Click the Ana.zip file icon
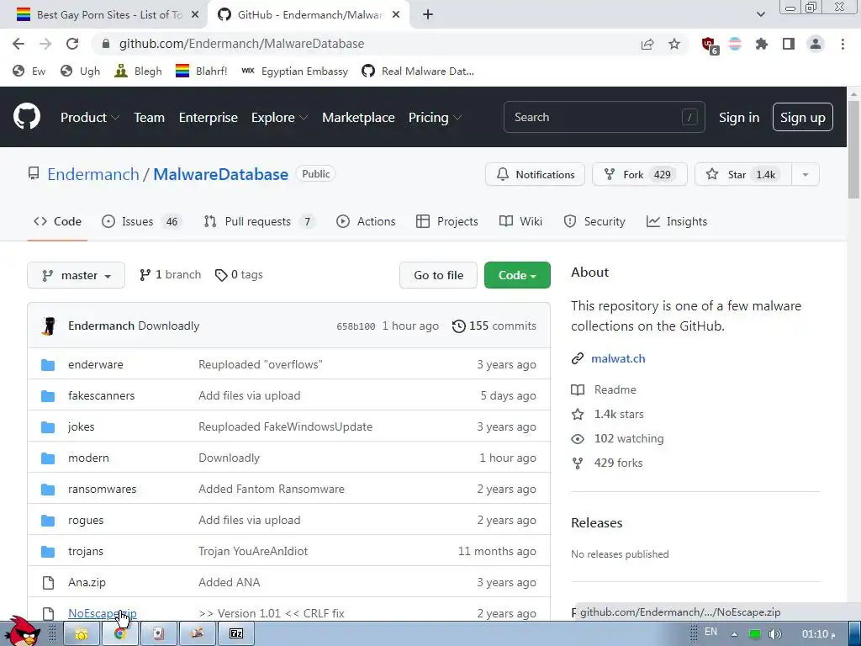Screen dimensions: 861x646 pyautogui.click(x=48, y=582)
